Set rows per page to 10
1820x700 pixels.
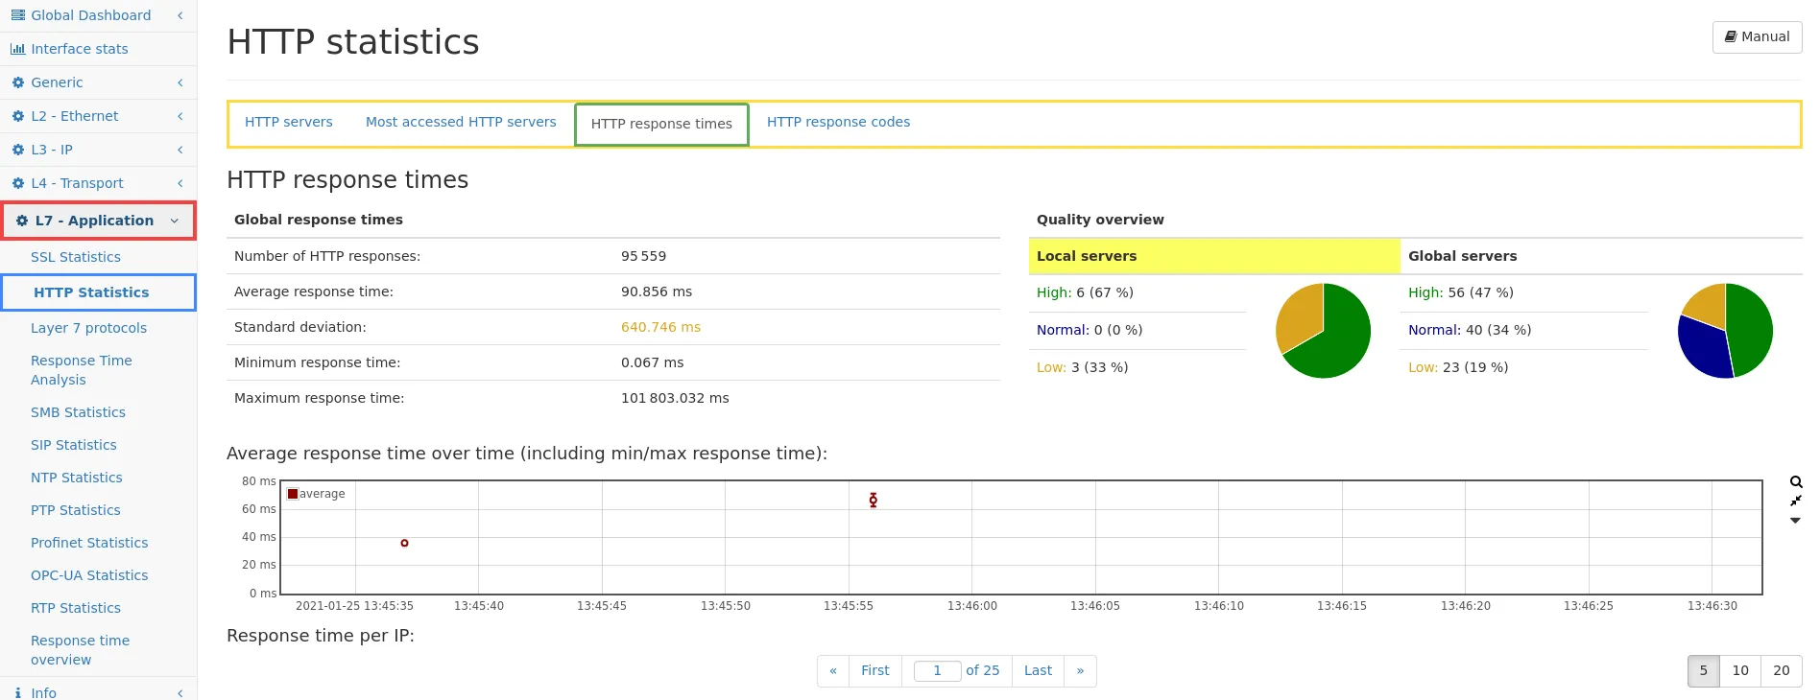(x=1739, y=670)
